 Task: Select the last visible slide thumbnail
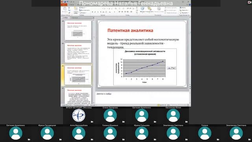(x=78, y=95)
